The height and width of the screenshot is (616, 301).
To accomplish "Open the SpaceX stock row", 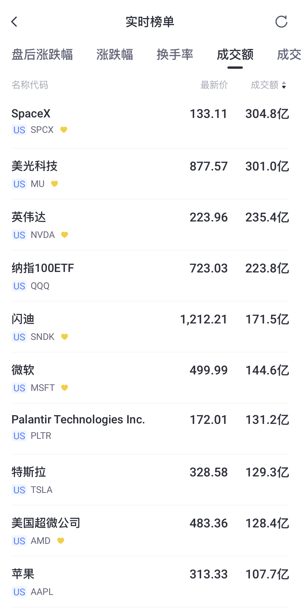I will 150,122.
